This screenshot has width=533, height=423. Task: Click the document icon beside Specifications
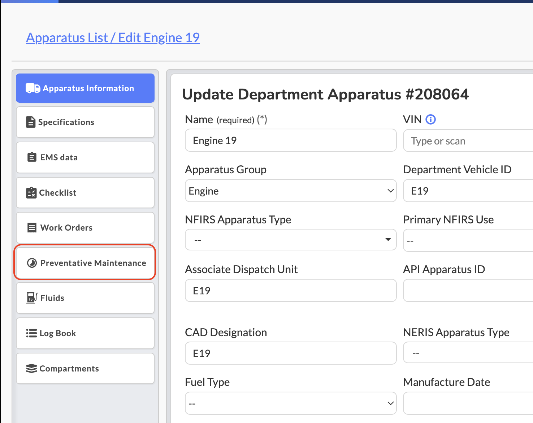click(31, 122)
